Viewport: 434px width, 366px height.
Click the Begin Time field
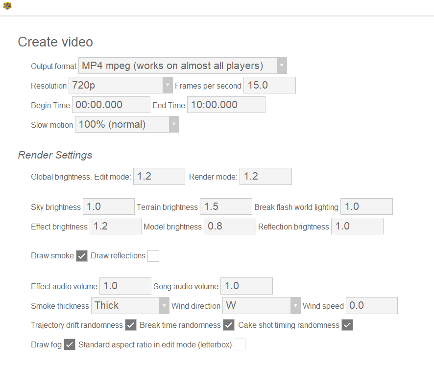point(111,105)
